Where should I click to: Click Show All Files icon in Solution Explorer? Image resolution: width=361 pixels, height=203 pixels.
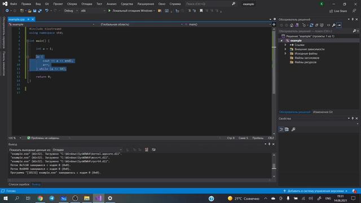coord(322,25)
